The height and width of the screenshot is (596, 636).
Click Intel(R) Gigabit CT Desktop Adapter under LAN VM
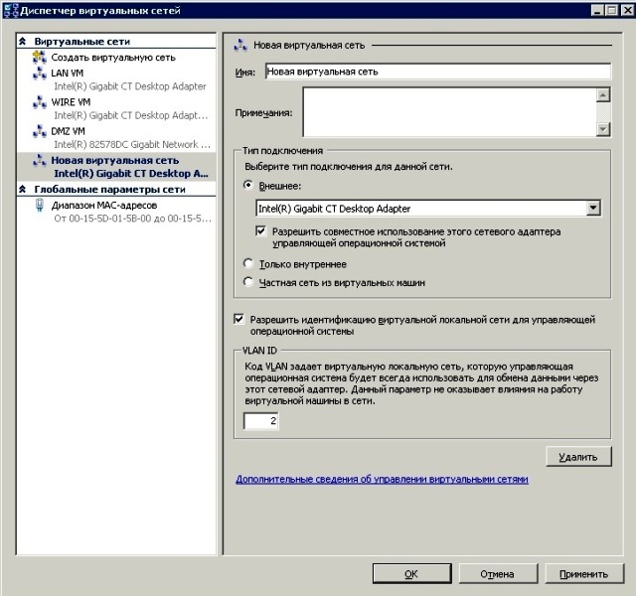pyautogui.click(x=130, y=86)
